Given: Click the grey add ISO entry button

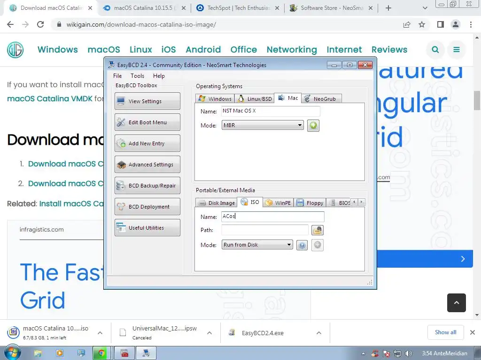Looking at the screenshot, I should pos(318,245).
